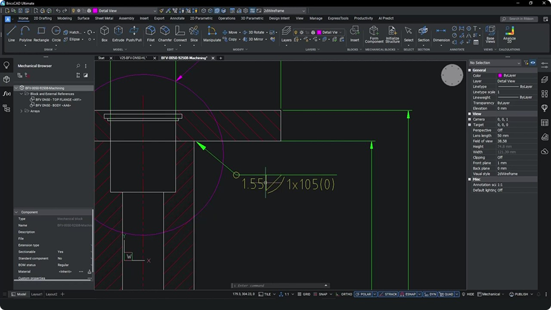The image size is (551, 310).
Task: Open the V25-BFV-DN50-HL document tab
Action: (x=133, y=58)
